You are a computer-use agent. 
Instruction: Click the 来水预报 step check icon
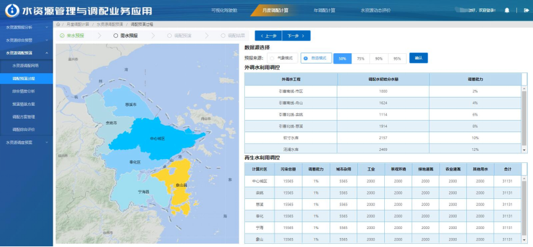[62, 35]
